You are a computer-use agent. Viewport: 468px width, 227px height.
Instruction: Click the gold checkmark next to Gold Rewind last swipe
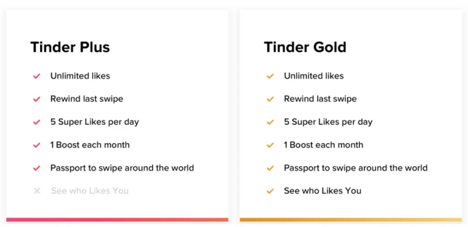(270, 99)
